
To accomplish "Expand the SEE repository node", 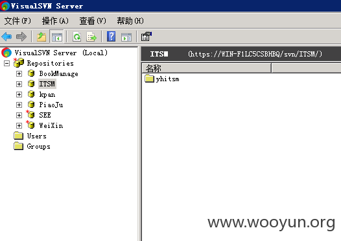I will pos(19,115).
